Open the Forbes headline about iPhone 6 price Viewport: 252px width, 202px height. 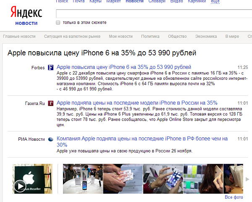click(123, 67)
